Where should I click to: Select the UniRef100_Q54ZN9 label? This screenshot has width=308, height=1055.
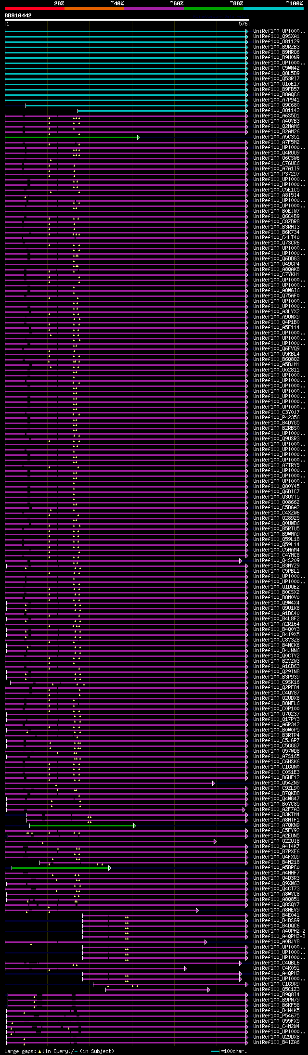[276, 783]
